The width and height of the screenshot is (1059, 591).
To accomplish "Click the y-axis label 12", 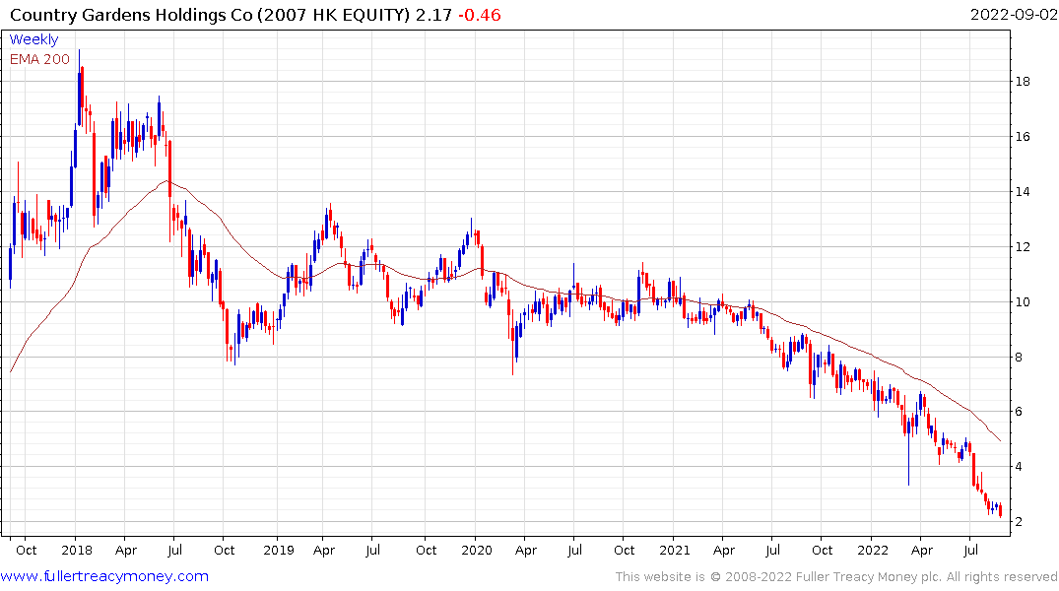I will (x=1023, y=247).
